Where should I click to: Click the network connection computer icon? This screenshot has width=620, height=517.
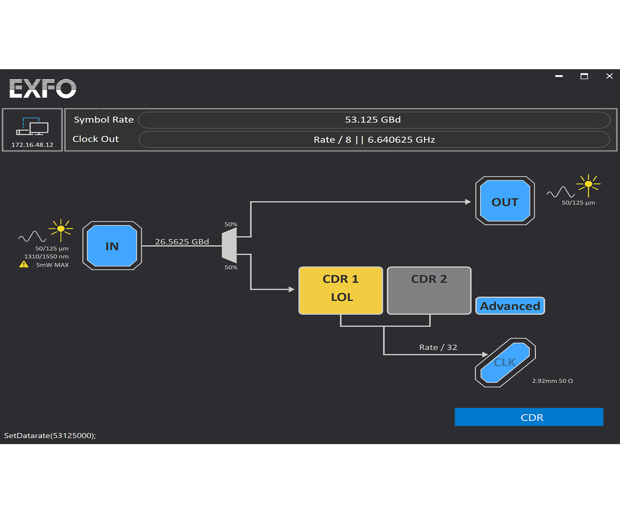point(32,126)
